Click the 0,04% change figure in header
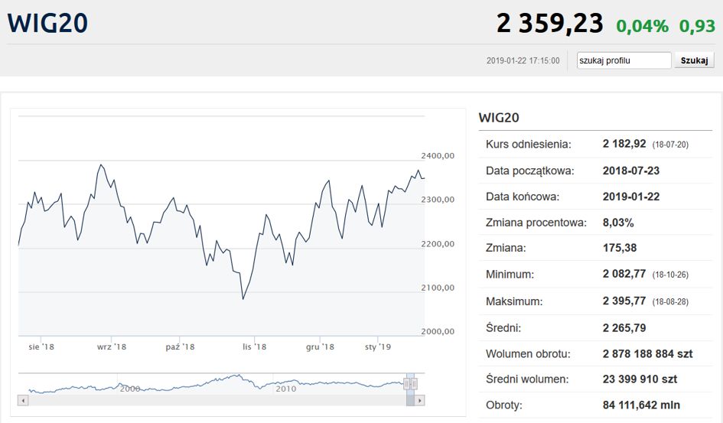Viewport: 723px width, 423px height. coord(643,26)
